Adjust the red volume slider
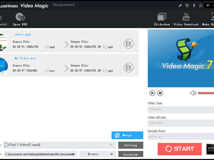This screenshot has height=160, width=214. [206, 93]
